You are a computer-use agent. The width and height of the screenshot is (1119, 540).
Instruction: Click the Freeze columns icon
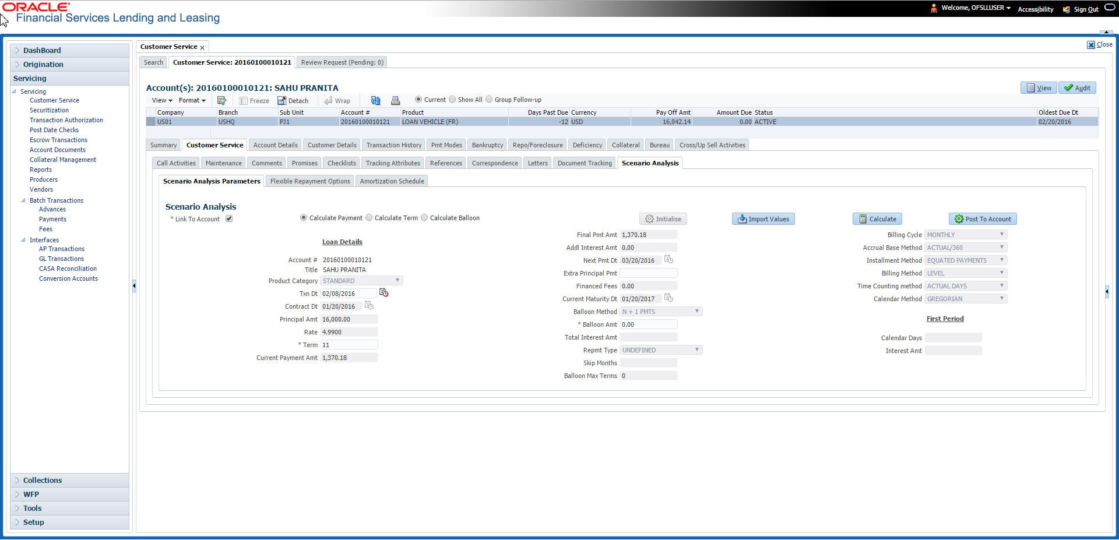click(243, 101)
